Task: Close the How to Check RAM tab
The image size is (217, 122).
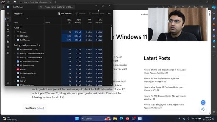Action: tap(50, 2)
